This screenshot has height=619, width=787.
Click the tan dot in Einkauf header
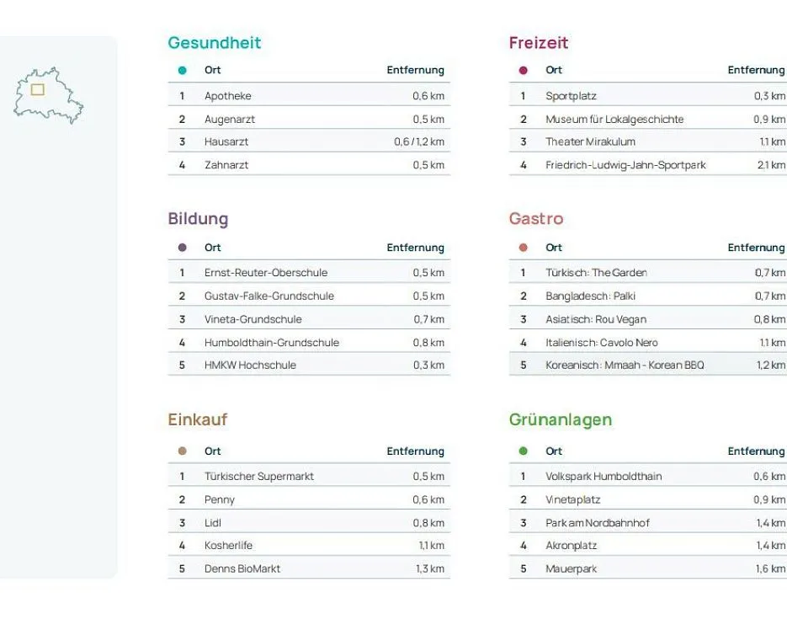pos(183,451)
